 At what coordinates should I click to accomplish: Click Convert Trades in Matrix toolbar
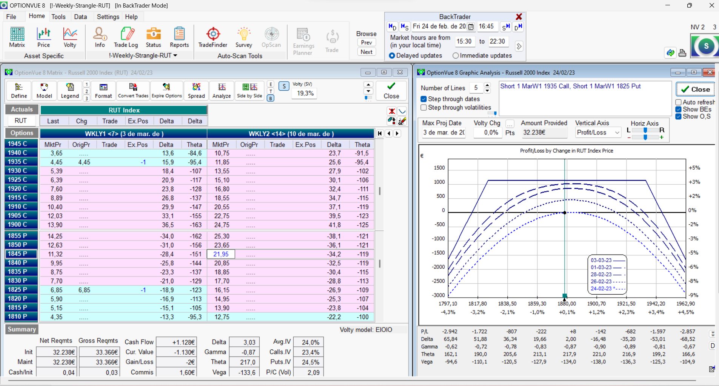(133, 91)
